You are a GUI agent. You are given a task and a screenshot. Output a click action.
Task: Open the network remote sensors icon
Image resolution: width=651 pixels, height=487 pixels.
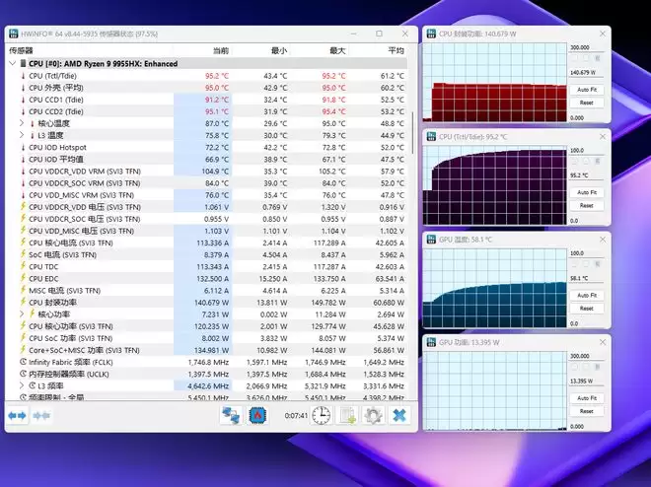pyautogui.click(x=231, y=415)
